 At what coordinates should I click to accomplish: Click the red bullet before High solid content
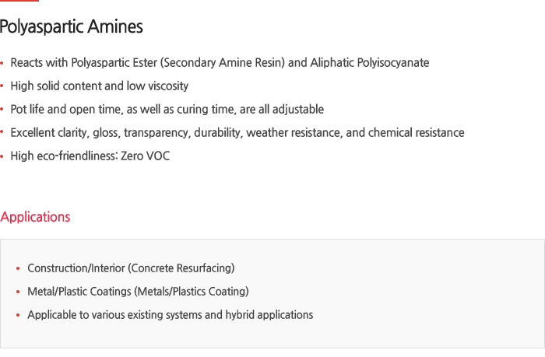(x=2, y=86)
